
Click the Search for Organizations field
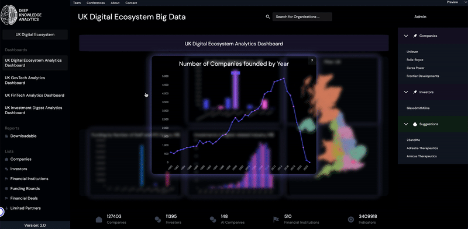pos(302,17)
